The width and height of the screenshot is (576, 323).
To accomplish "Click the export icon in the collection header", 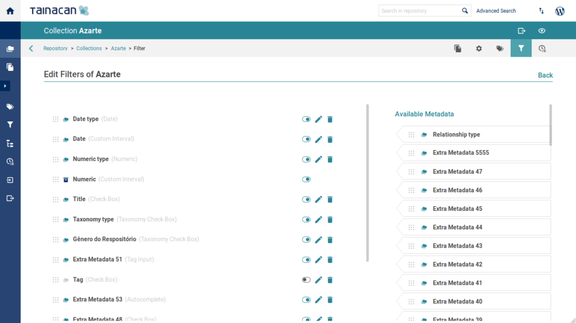I will (521, 31).
